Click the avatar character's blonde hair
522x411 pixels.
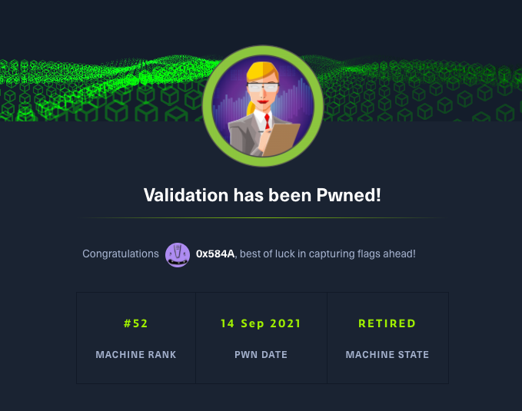252,72
